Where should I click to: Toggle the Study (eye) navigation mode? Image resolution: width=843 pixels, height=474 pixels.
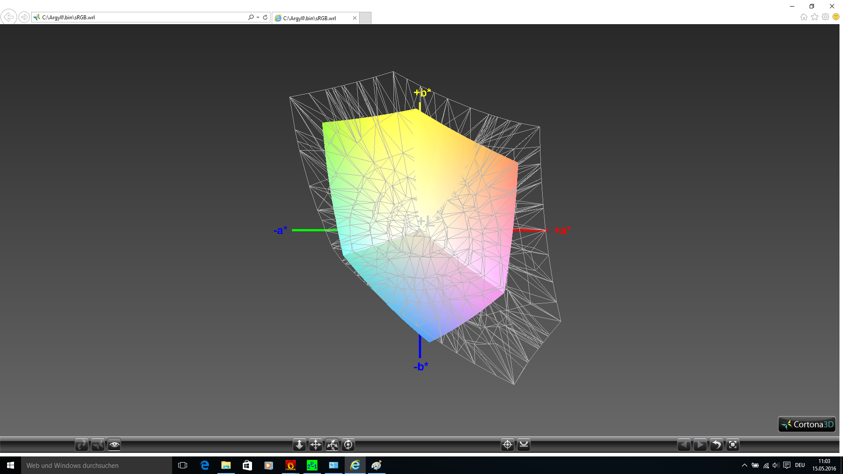(x=114, y=445)
